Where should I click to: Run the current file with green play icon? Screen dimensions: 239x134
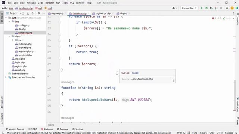pos(202,8)
